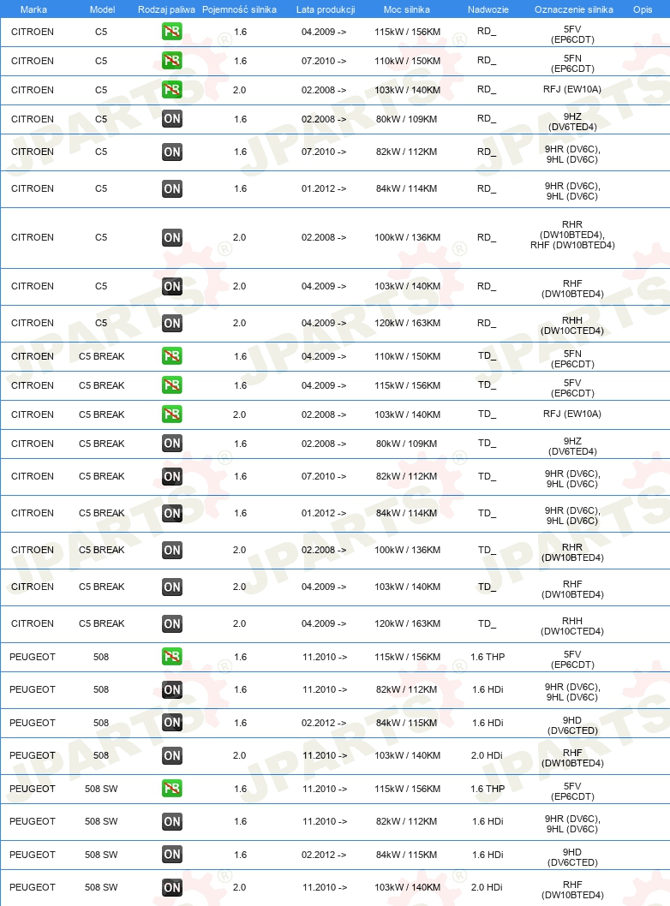Click diesel ON icon for C5 BREAK 120kW/163KM

171,623
